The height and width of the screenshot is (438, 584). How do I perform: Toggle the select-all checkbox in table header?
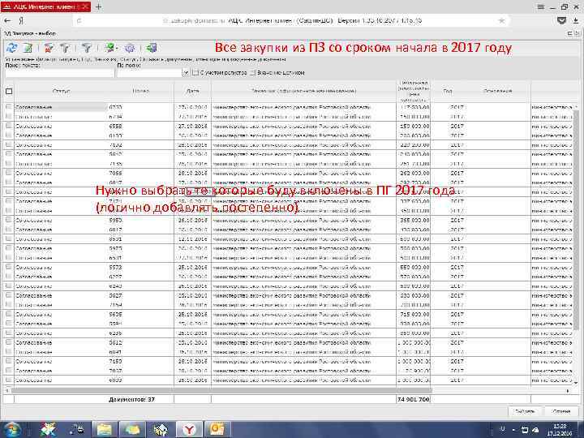click(x=9, y=91)
